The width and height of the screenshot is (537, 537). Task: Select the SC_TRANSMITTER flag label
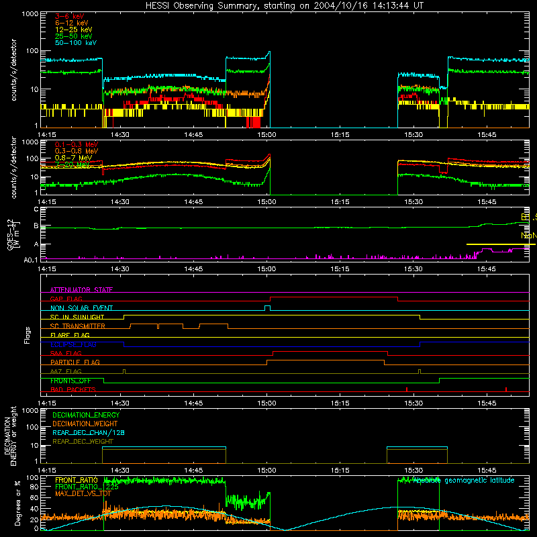(78, 326)
